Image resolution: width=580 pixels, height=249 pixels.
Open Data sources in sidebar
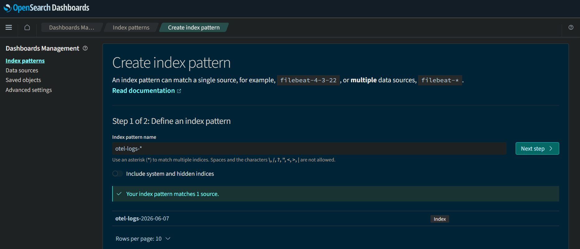pyautogui.click(x=22, y=70)
